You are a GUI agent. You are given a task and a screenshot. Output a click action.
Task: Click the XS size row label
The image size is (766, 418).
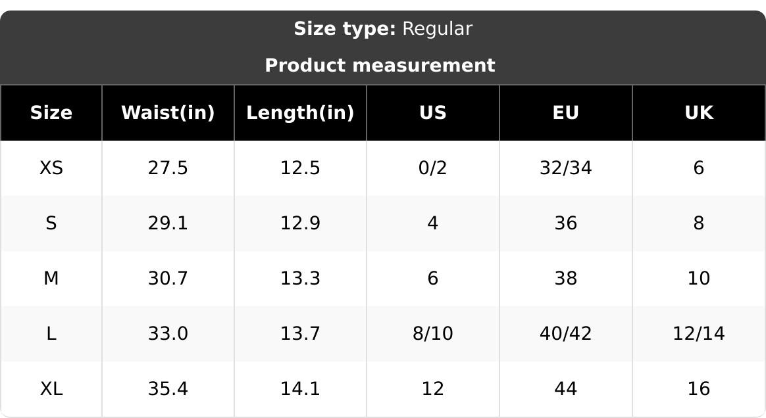[x=51, y=168]
